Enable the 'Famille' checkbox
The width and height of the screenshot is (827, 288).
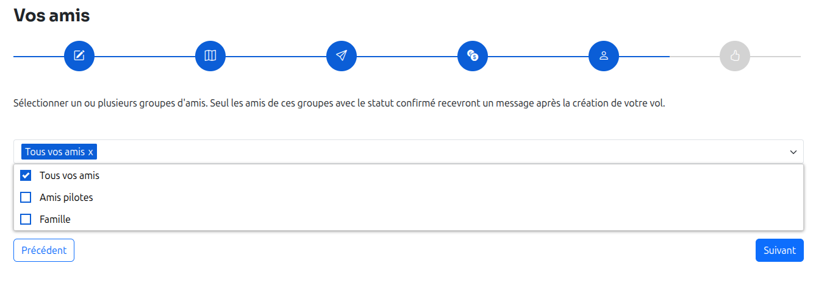(x=26, y=219)
